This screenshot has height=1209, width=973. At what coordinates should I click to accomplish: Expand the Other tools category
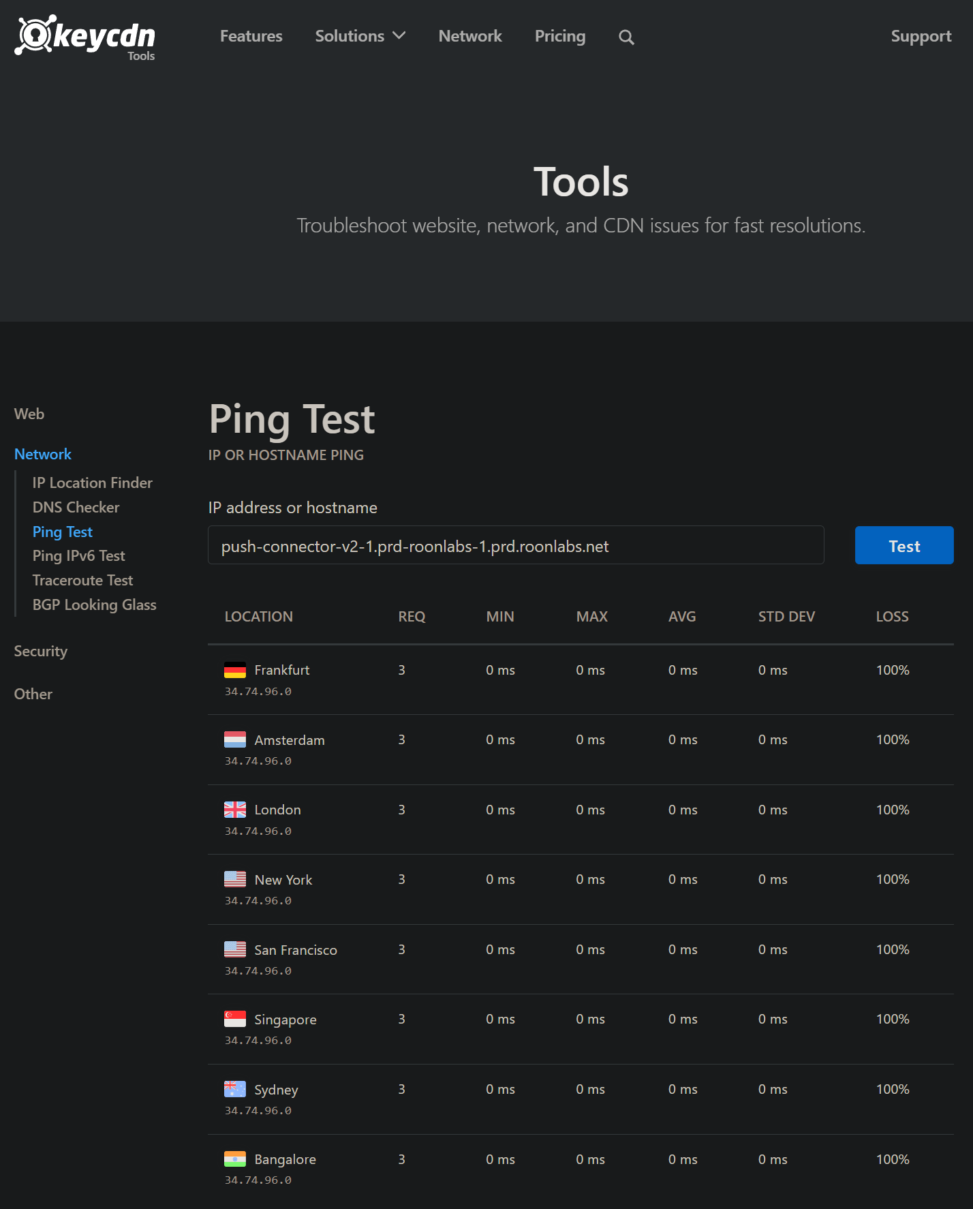(33, 694)
